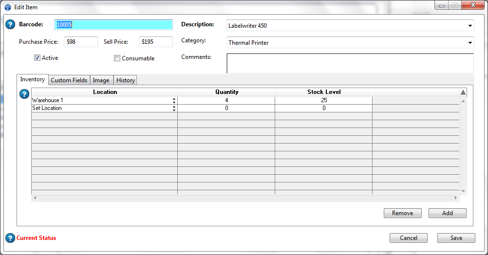Switch to the Custom Fields tab
The image size is (488, 255).
pyautogui.click(x=69, y=80)
